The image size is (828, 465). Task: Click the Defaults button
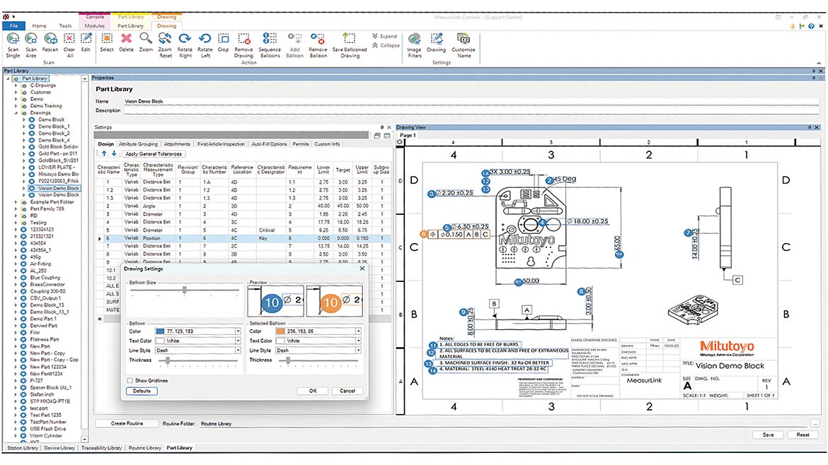click(142, 391)
